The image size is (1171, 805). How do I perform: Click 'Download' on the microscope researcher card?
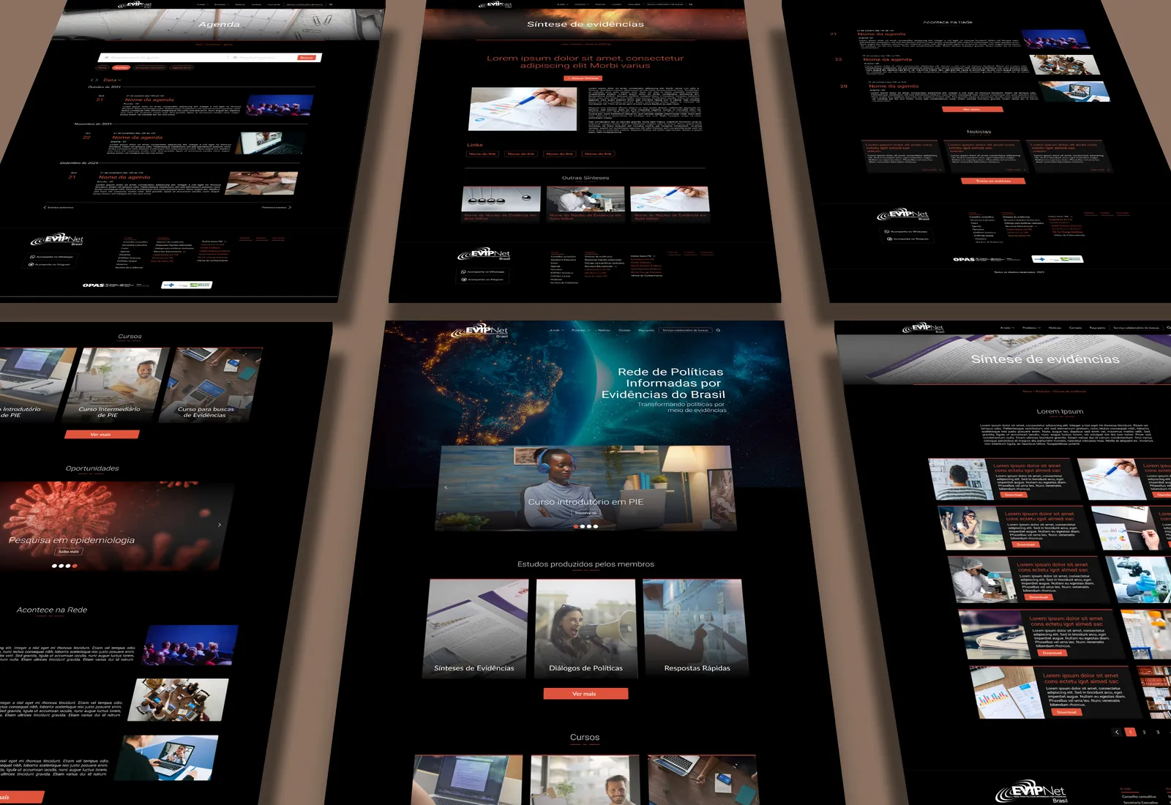point(1039,597)
